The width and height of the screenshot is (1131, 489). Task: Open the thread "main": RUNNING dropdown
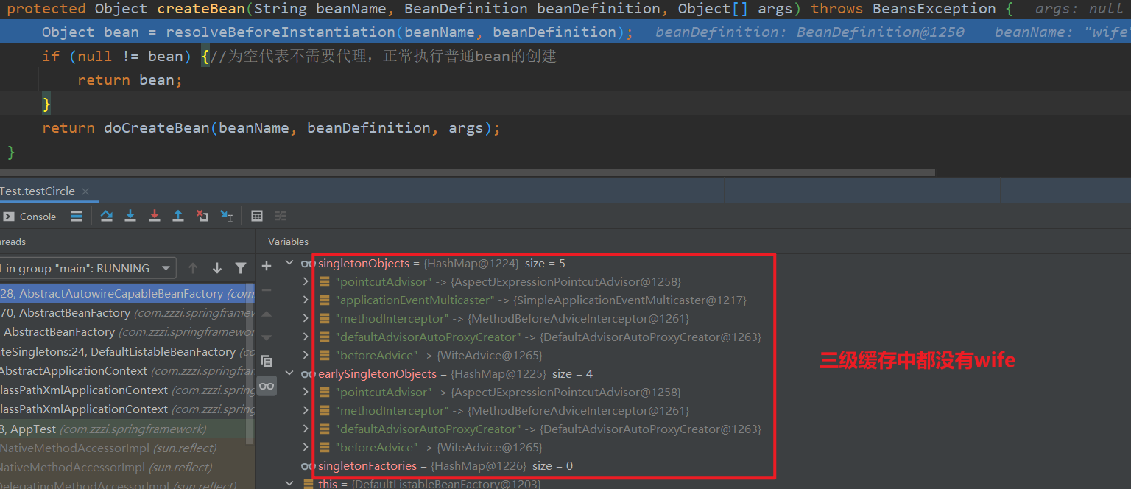pos(167,268)
